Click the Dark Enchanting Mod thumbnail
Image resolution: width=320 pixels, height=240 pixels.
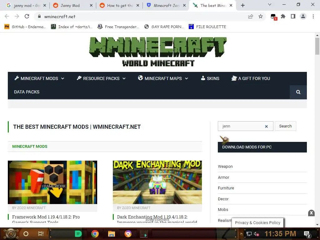(x=157, y=182)
